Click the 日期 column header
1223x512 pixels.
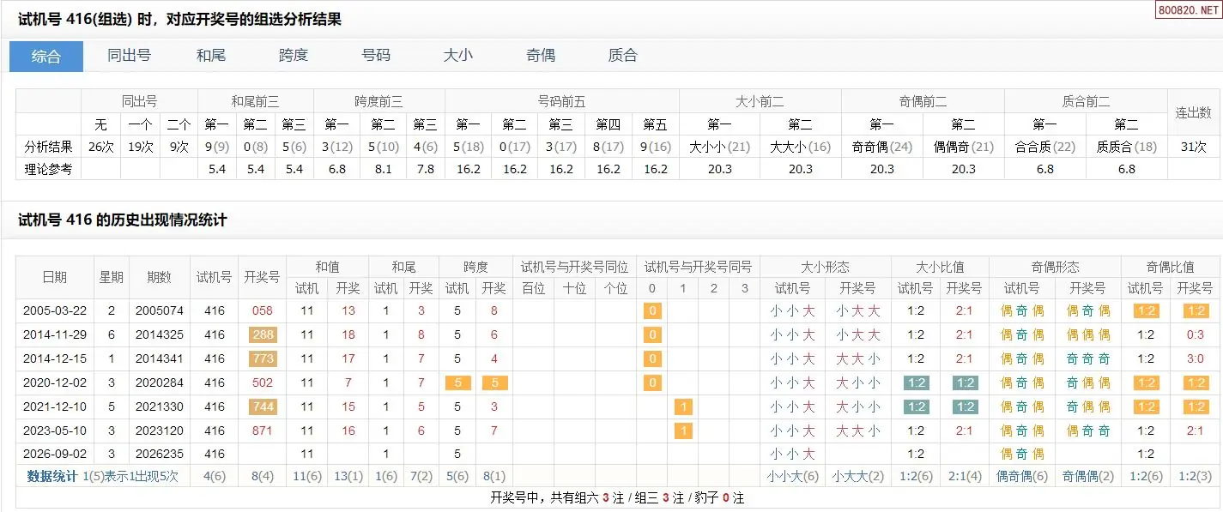click(54, 277)
